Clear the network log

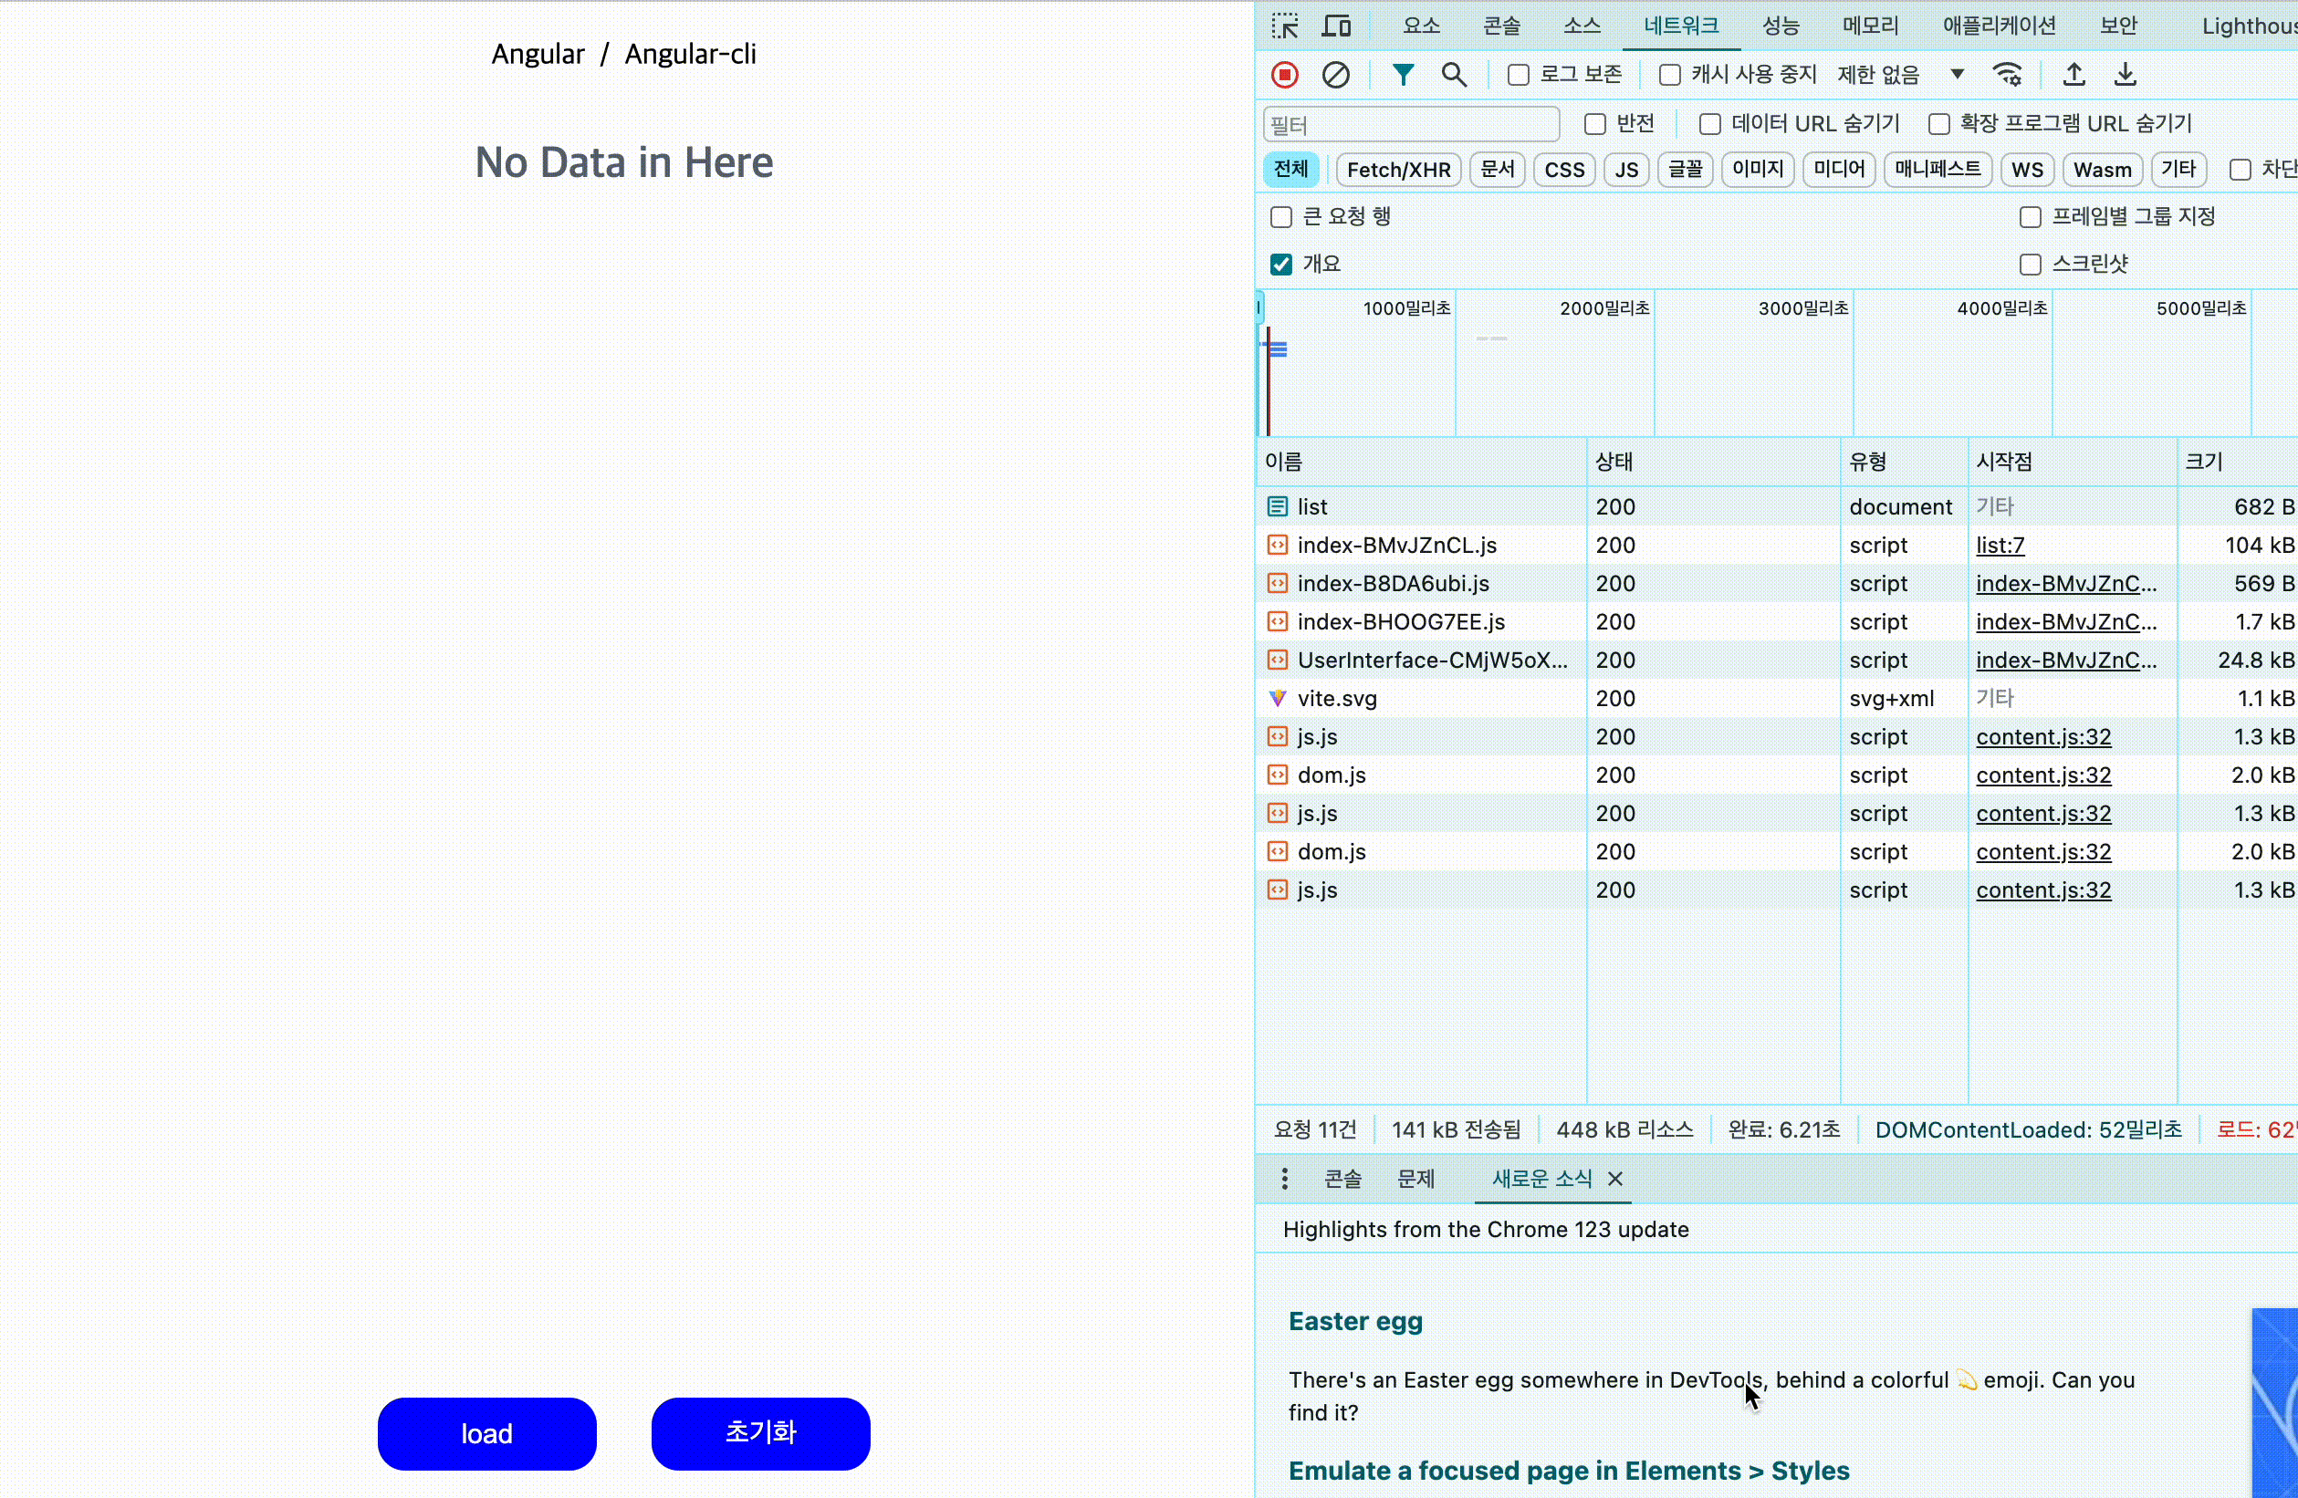click(x=1335, y=74)
